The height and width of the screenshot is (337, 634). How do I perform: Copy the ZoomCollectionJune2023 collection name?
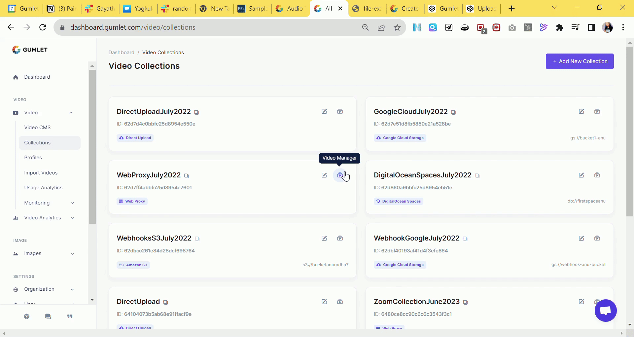point(466,302)
